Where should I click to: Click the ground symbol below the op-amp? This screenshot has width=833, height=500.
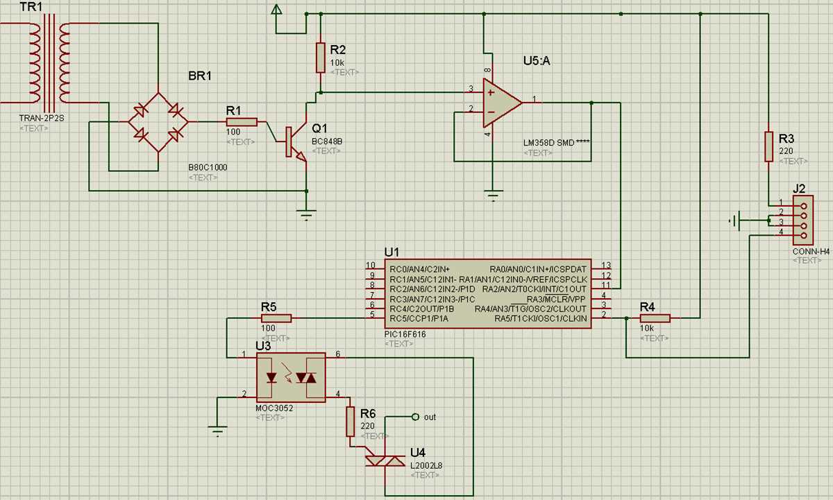pyautogui.click(x=493, y=196)
